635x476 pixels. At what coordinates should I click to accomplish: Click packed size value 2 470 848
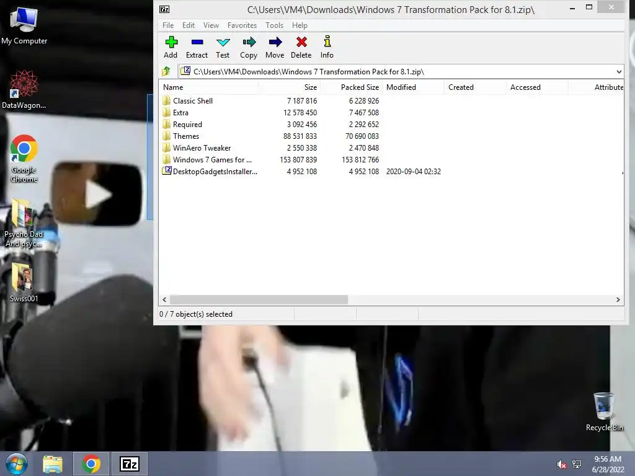(364, 148)
